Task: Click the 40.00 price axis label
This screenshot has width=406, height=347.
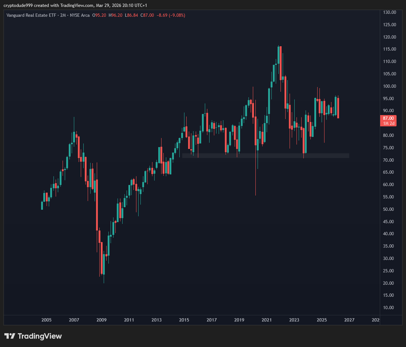Action: click(388, 233)
